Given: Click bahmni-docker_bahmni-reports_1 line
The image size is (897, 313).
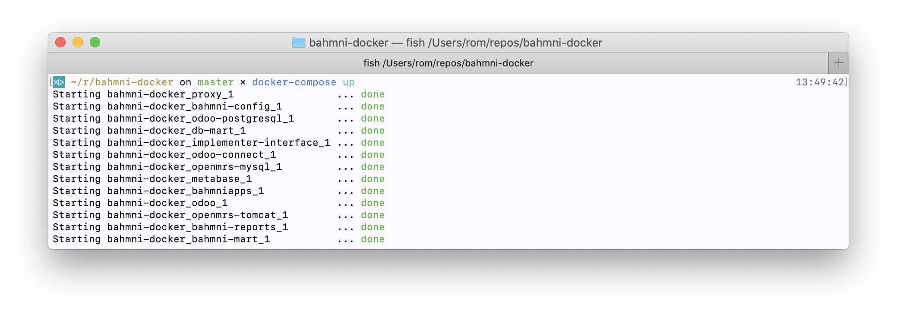Looking at the screenshot, I should click(x=218, y=227).
